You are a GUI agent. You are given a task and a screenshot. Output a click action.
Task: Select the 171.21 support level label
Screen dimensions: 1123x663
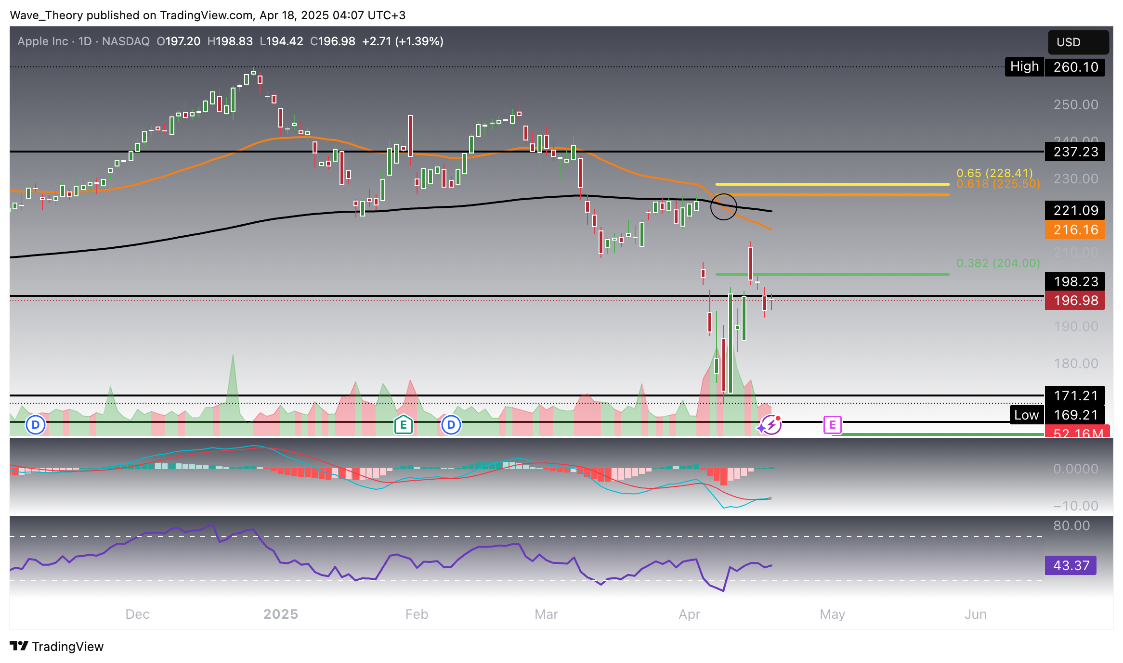[x=1075, y=395]
